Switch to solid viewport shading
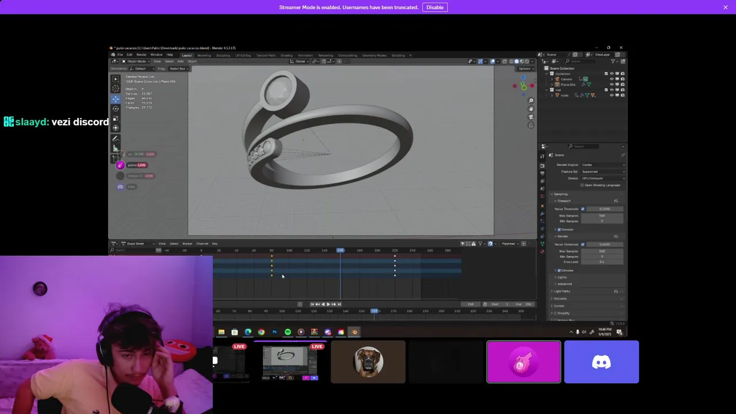The width and height of the screenshot is (736, 414). tap(516, 62)
